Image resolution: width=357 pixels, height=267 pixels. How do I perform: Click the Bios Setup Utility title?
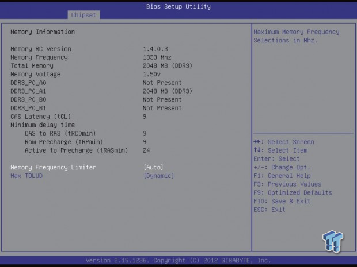[178, 6]
